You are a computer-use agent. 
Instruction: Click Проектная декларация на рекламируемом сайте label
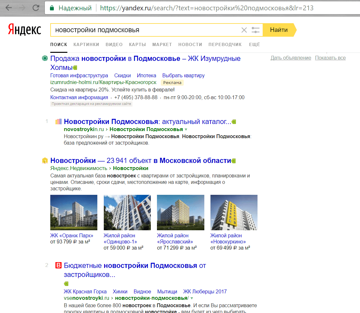pyautogui.click(x=92, y=104)
